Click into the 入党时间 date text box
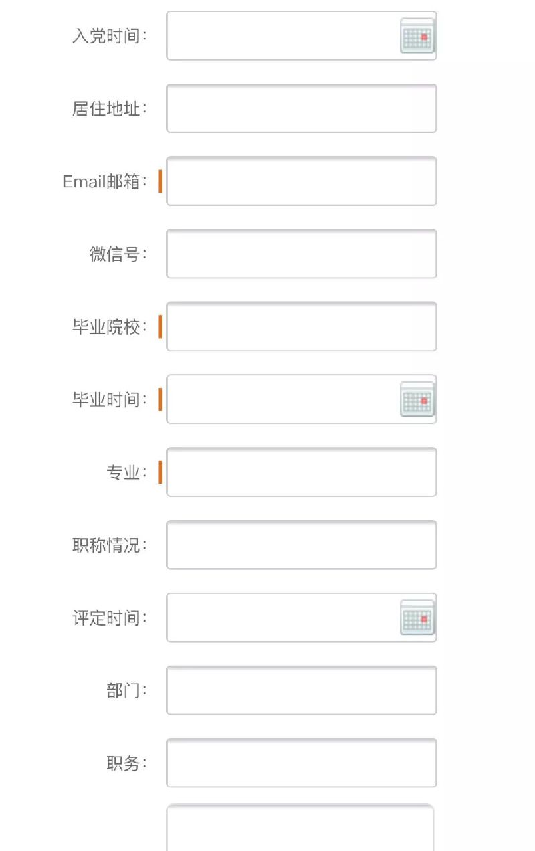 click(x=282, y=36)
